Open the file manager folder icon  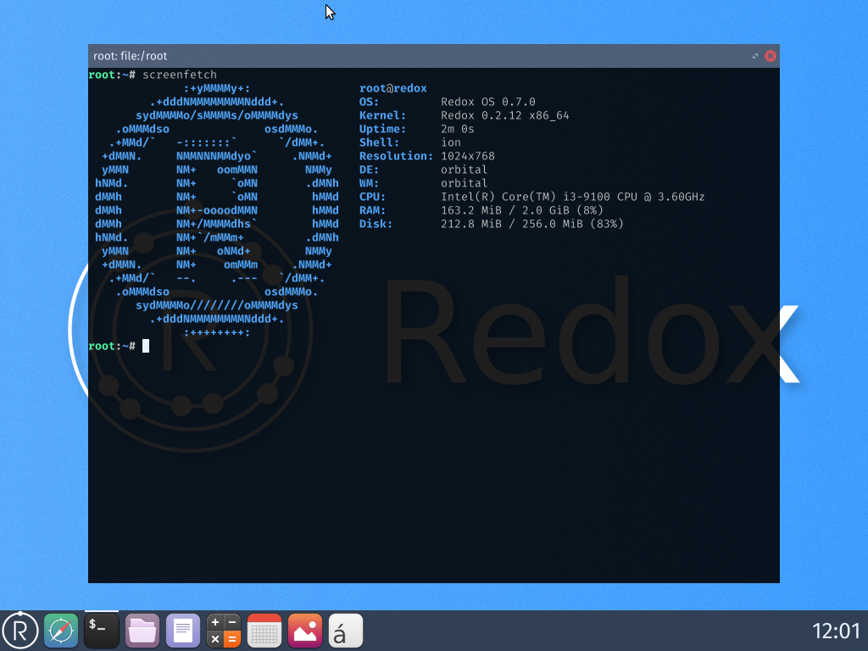tap(142, 631)
